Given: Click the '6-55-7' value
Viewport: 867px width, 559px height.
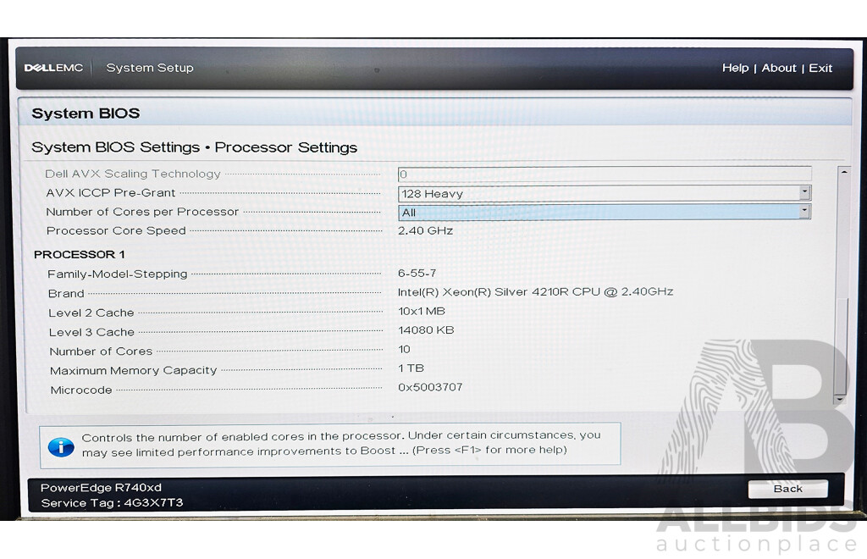Looking at the screenshot, I should coord(417,273).
